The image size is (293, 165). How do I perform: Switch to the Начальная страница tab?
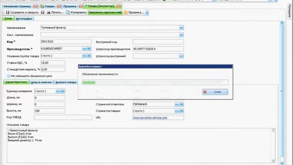(x=17, y=6)
